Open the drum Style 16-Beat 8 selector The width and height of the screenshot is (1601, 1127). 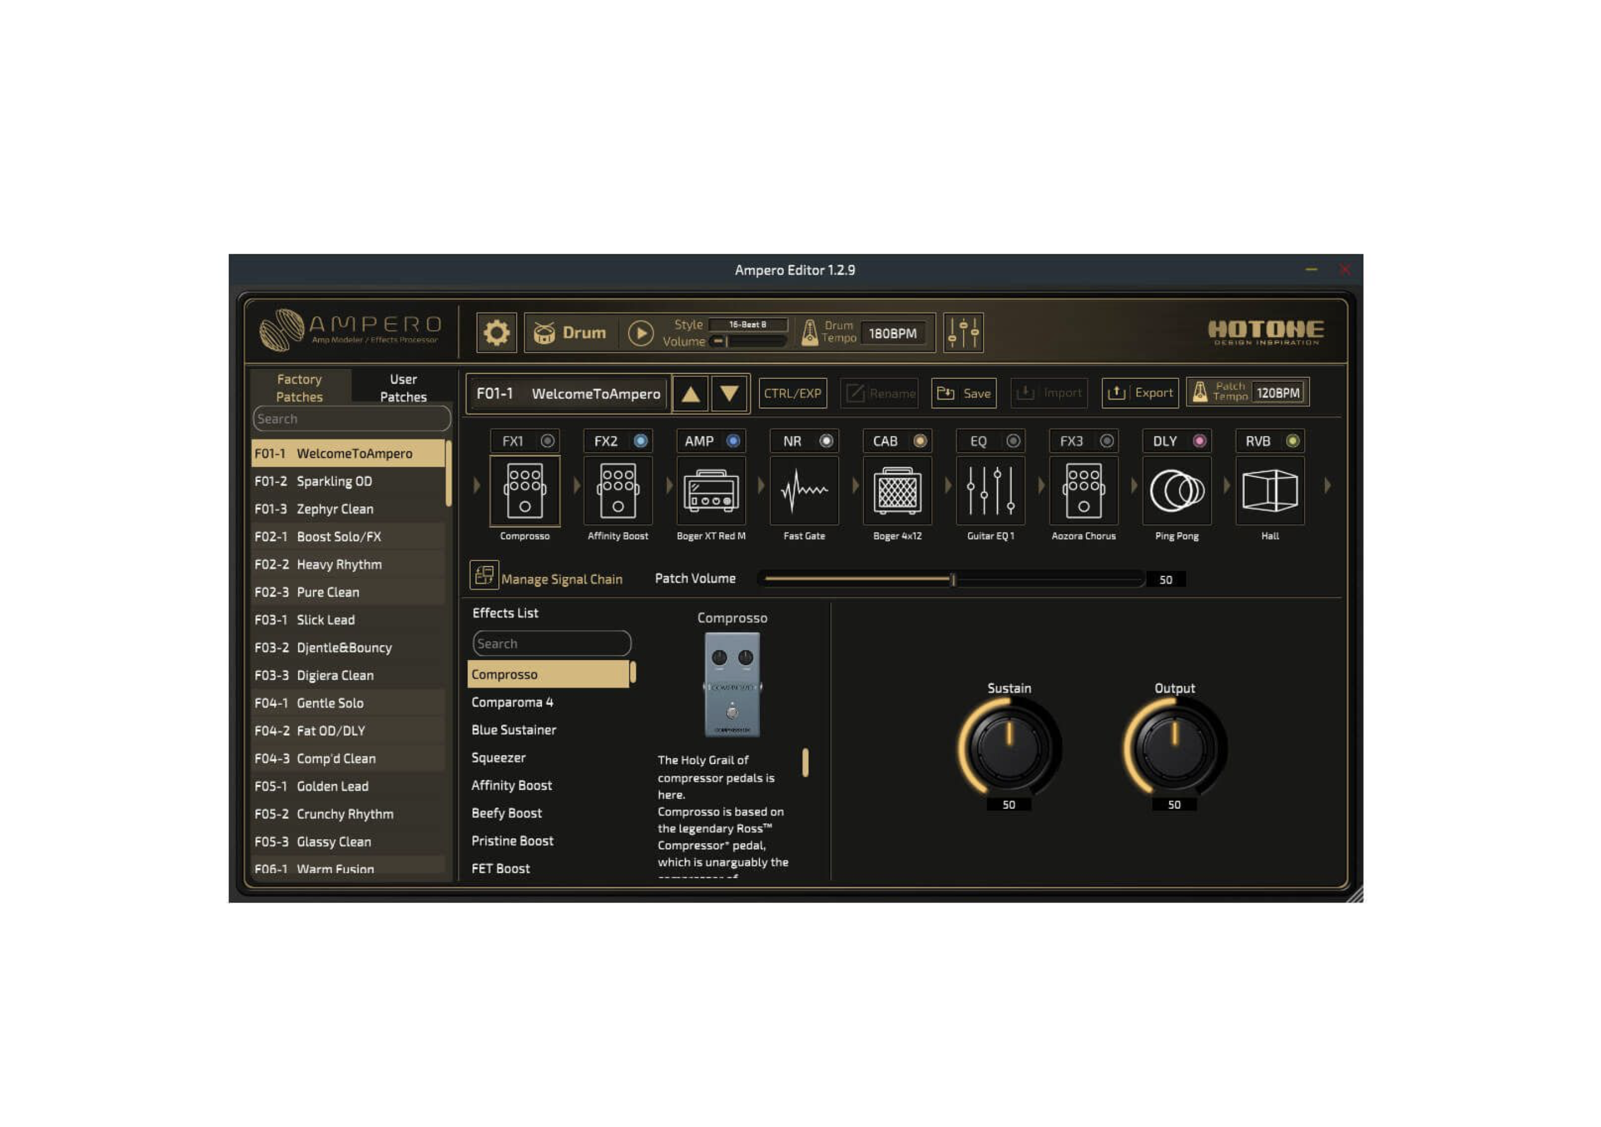748,325
